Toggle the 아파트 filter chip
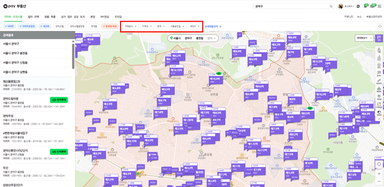This screenshot has height=187, width=384. coord(9,26)
